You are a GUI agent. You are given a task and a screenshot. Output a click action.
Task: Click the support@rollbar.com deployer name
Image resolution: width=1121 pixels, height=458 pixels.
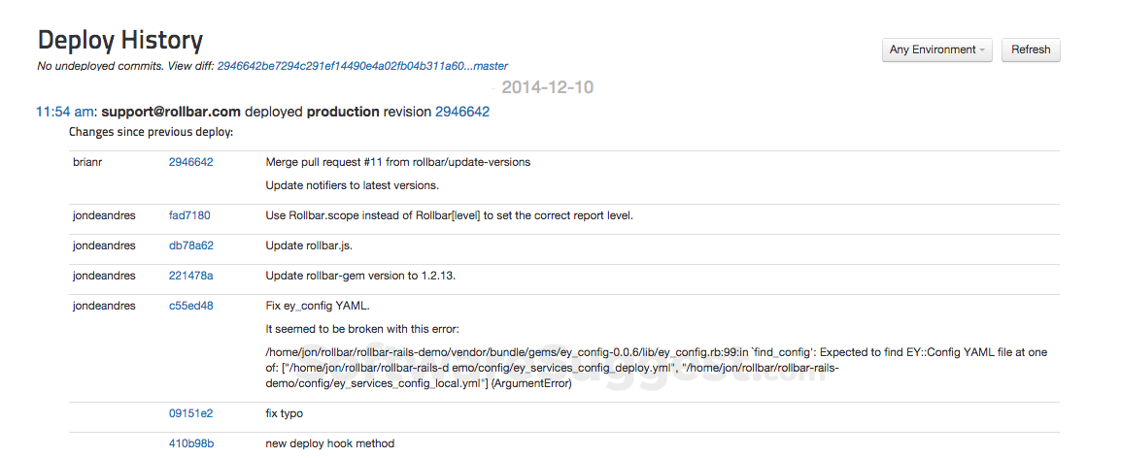[170, 112]
